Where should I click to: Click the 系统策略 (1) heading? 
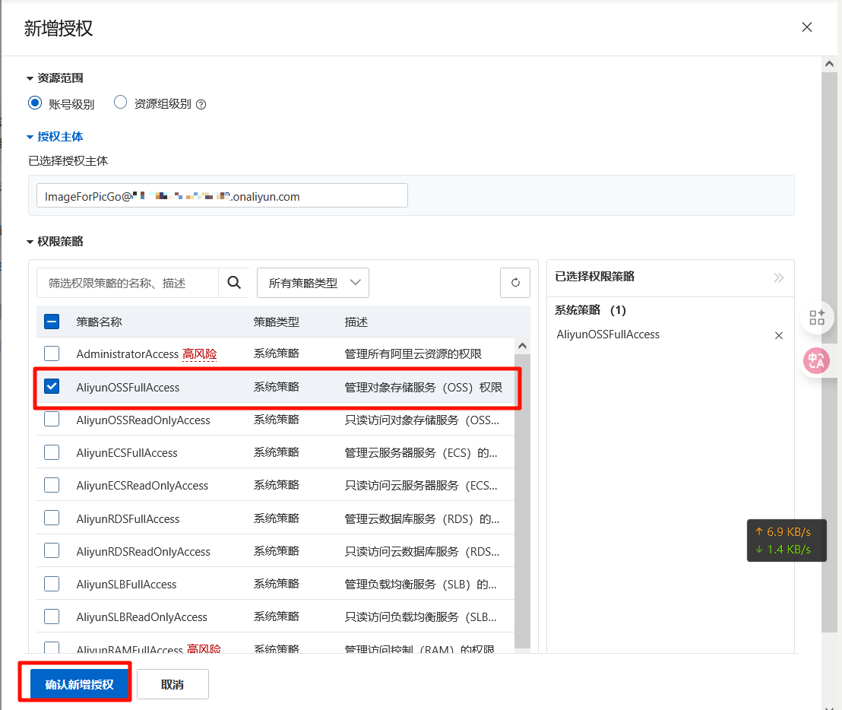tap(590, 310)
